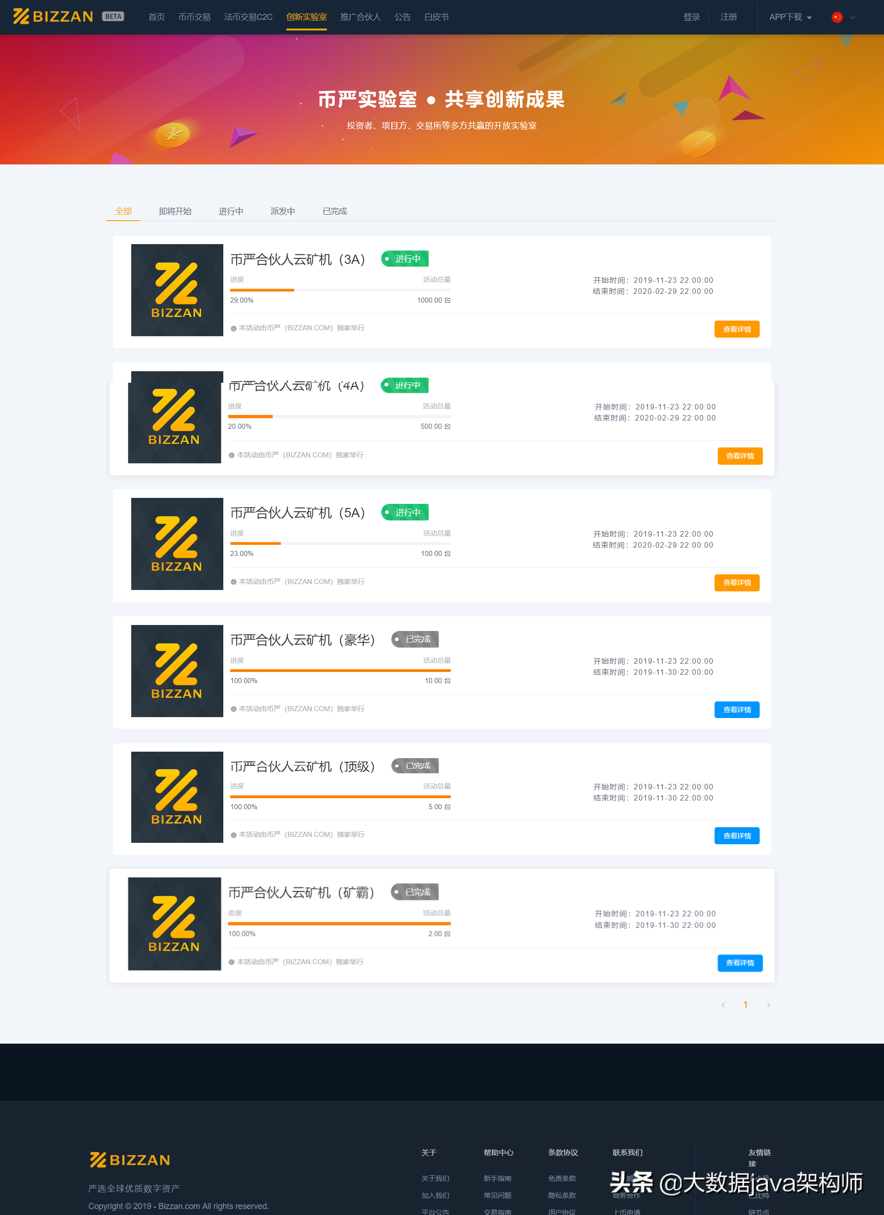Click the BIZZAN logo on 4A cloud miner card
Image resolution: width=884 pixels, height=1215 pixels.
173,418
